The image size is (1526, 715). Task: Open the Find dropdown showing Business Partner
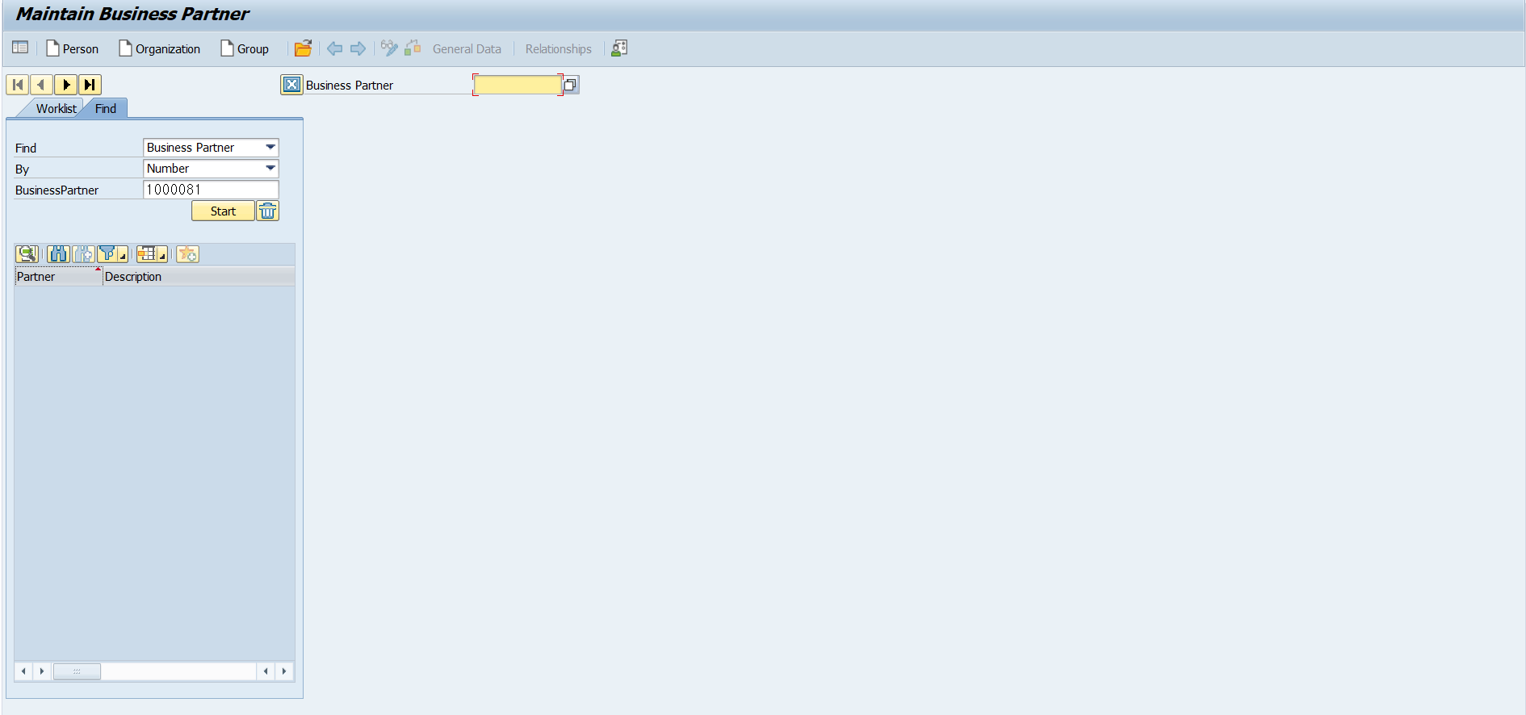(211, 148)
